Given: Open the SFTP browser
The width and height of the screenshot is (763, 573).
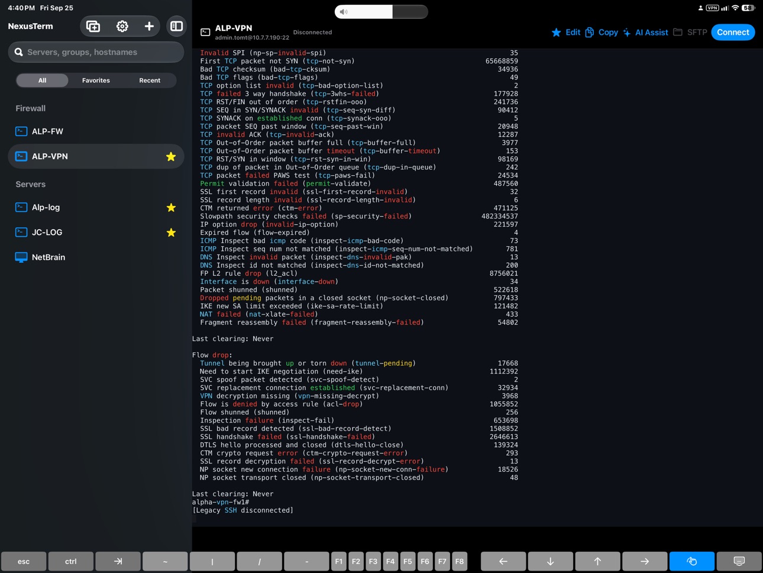Looking at the screenshot, I should click(x=690, y=33).
